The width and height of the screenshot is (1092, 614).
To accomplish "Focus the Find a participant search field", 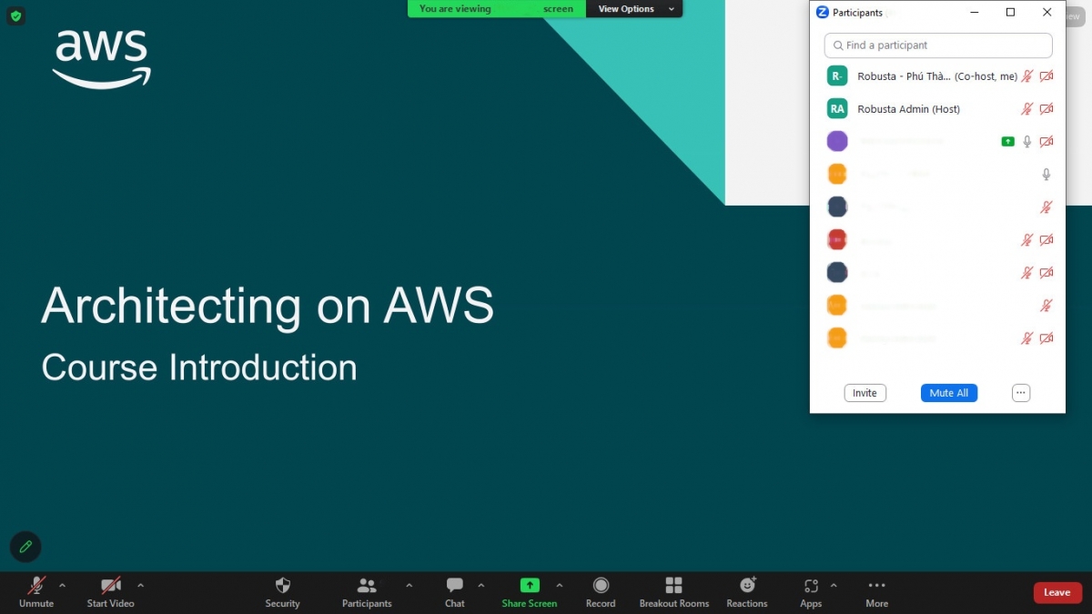I will (938, 45).
